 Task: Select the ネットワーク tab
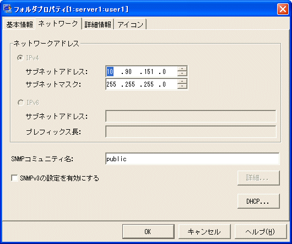[58, 24]
